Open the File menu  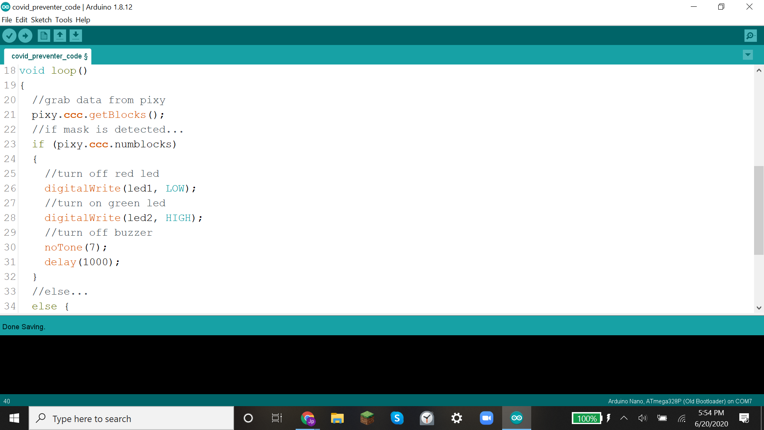(x=6, y=20)
